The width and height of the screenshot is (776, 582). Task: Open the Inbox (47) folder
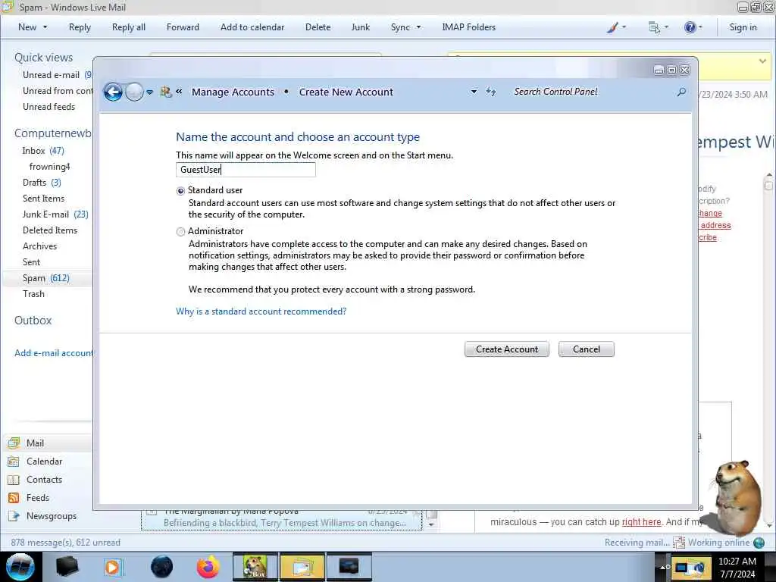(43, 151)
